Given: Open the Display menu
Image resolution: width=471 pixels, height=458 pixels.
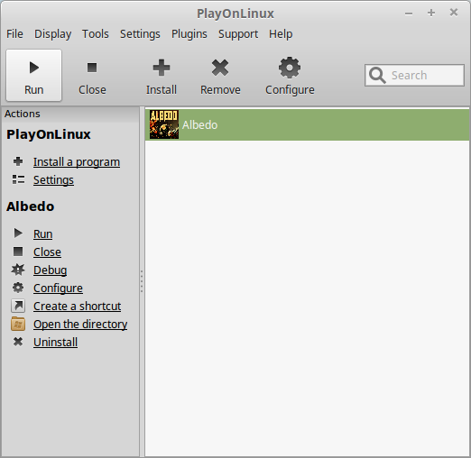Looking at the screenshot, I should tap(52, 34).
